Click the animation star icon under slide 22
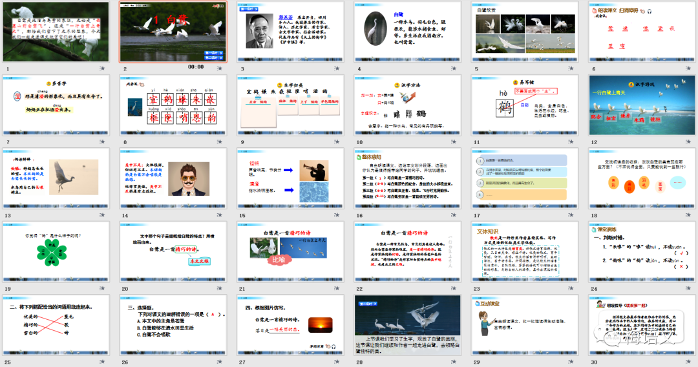This screenshot has height=367, width=698. 454,288
